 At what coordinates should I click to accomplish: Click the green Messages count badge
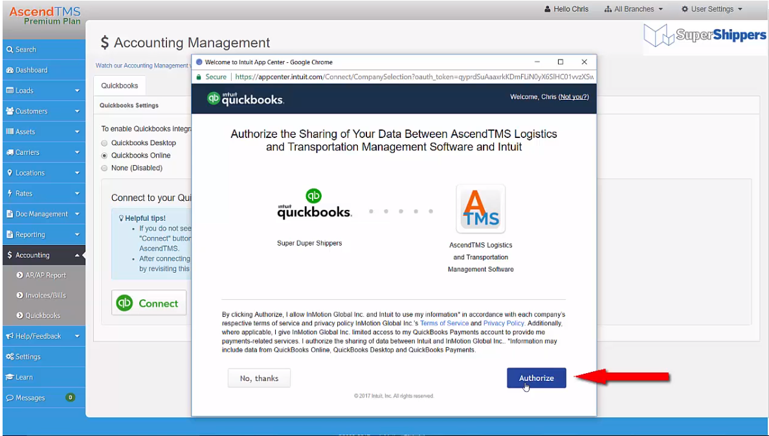point(70,397)
